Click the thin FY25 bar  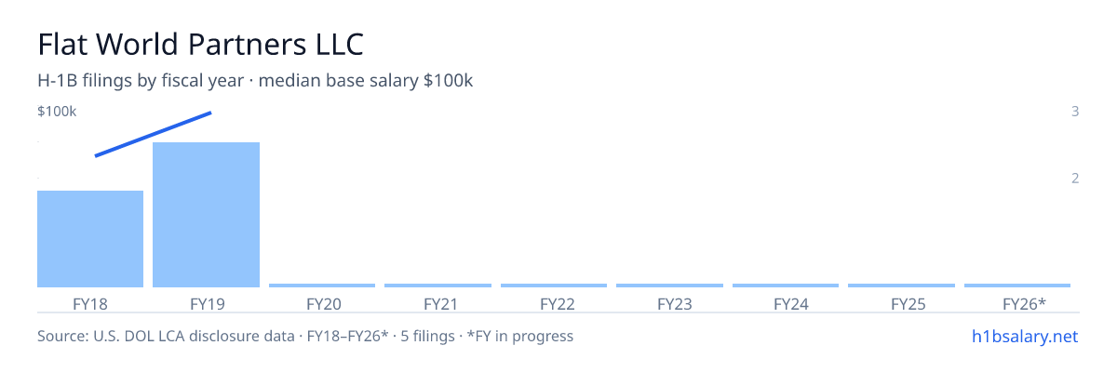tap(901, 286)
